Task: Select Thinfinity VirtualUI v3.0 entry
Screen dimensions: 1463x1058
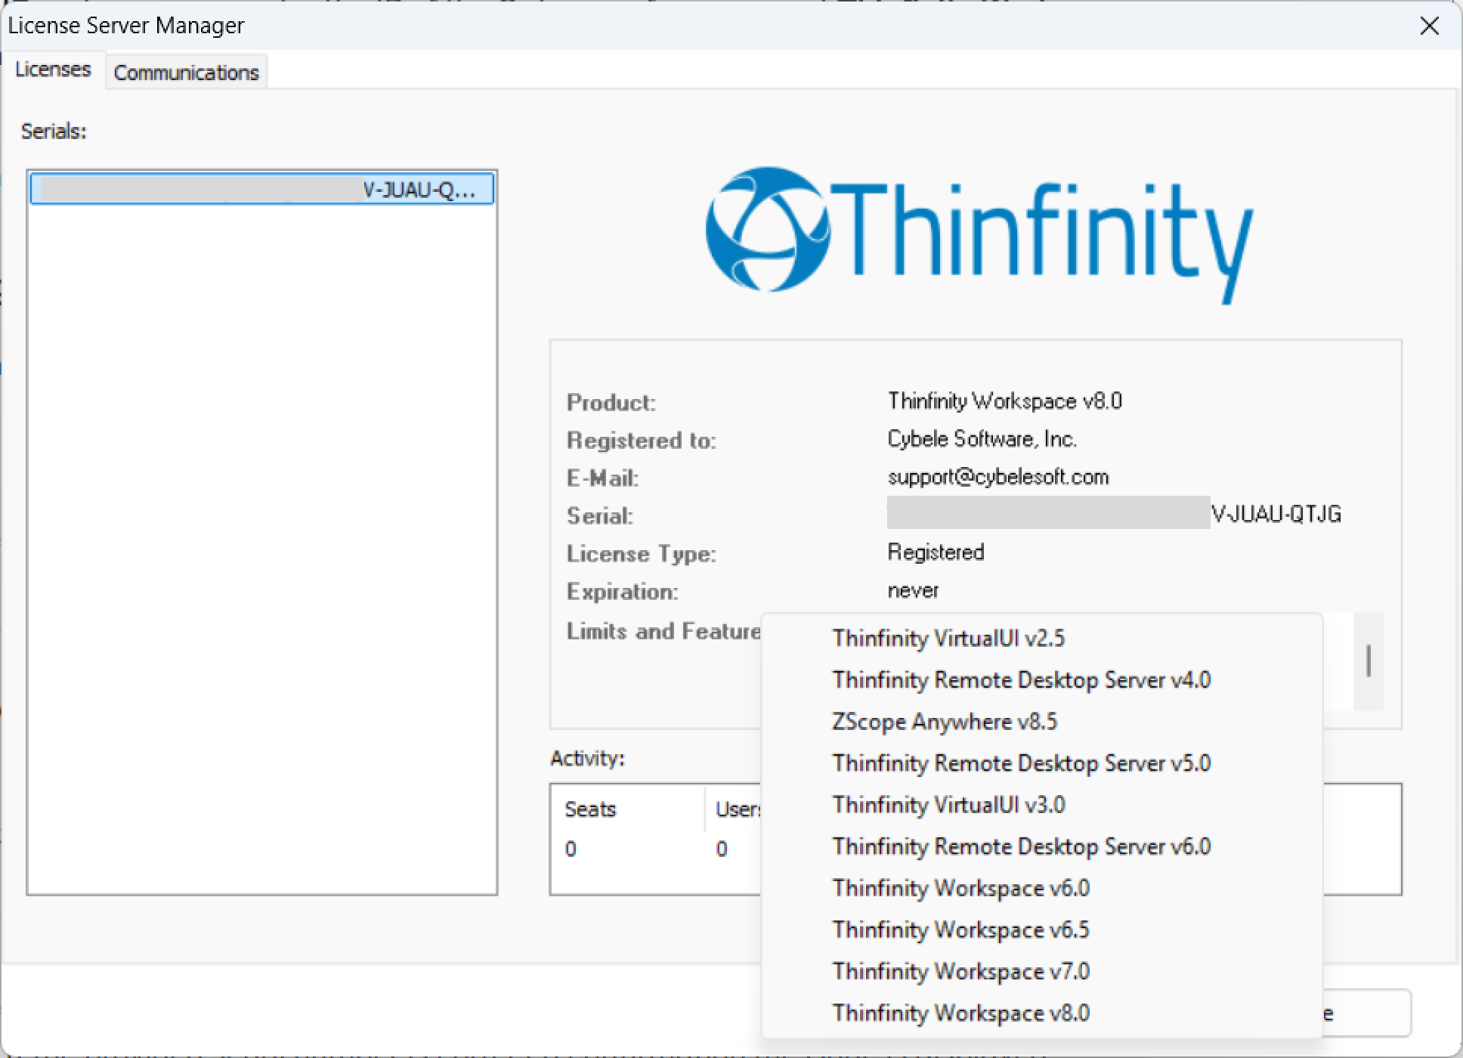Action: pyautogui.click(x=948, y=805)
